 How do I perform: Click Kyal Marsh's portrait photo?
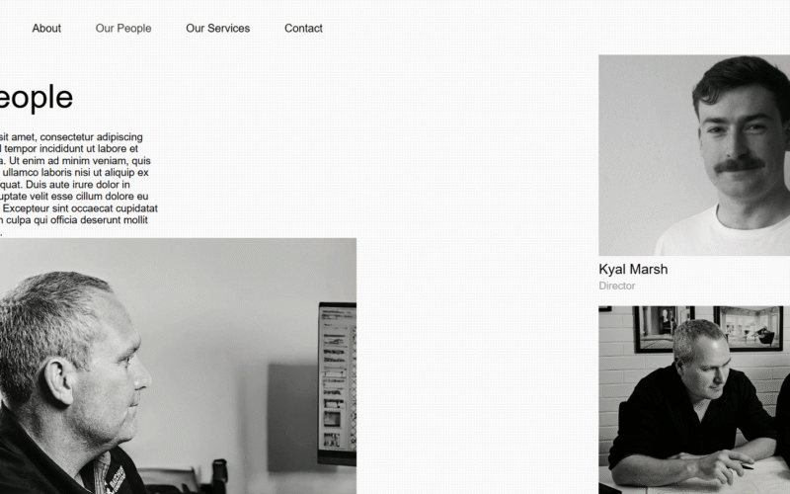coord(694,155)
